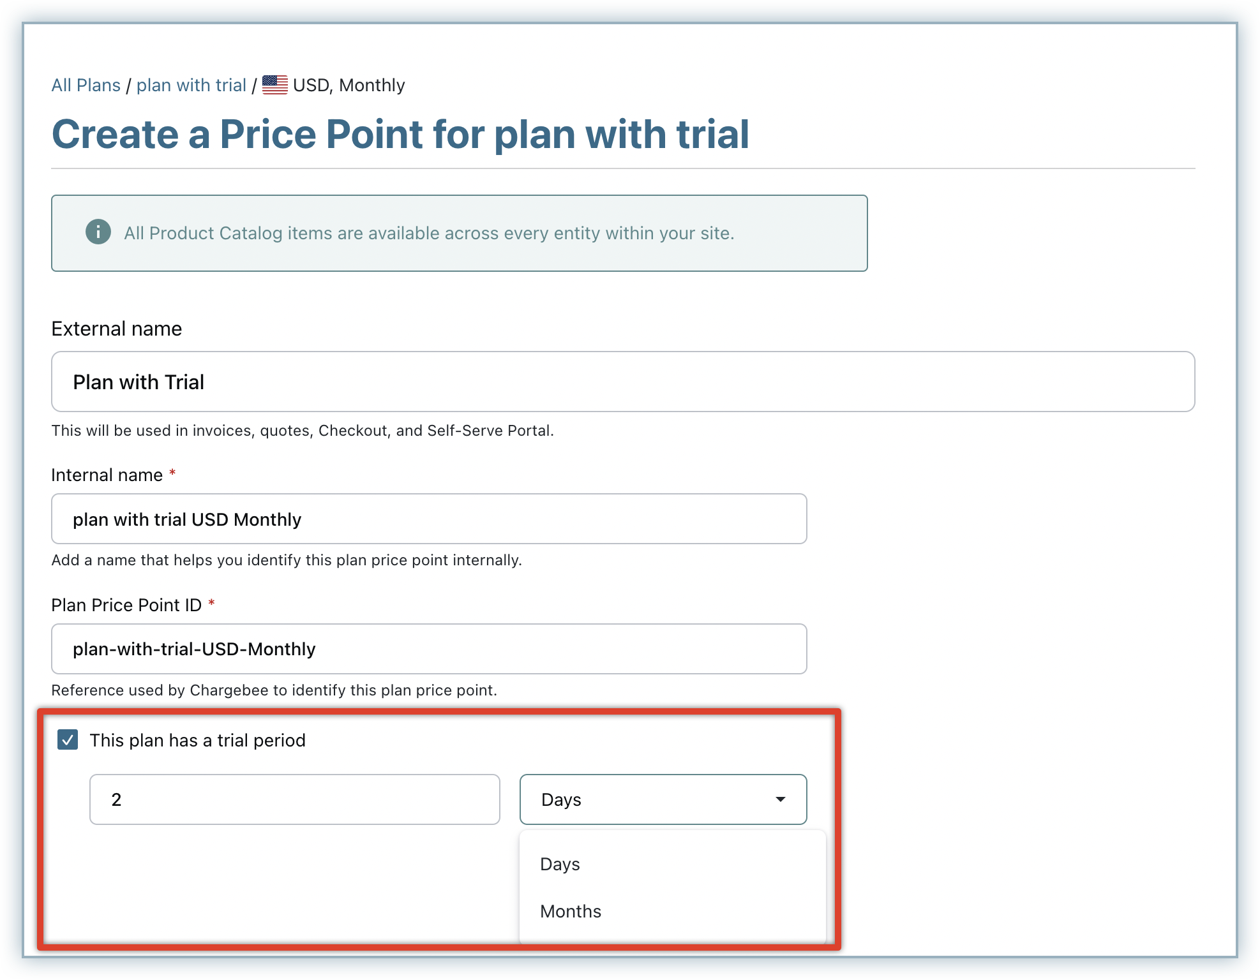Uncheck the trial period checkbox

point(68,740)
